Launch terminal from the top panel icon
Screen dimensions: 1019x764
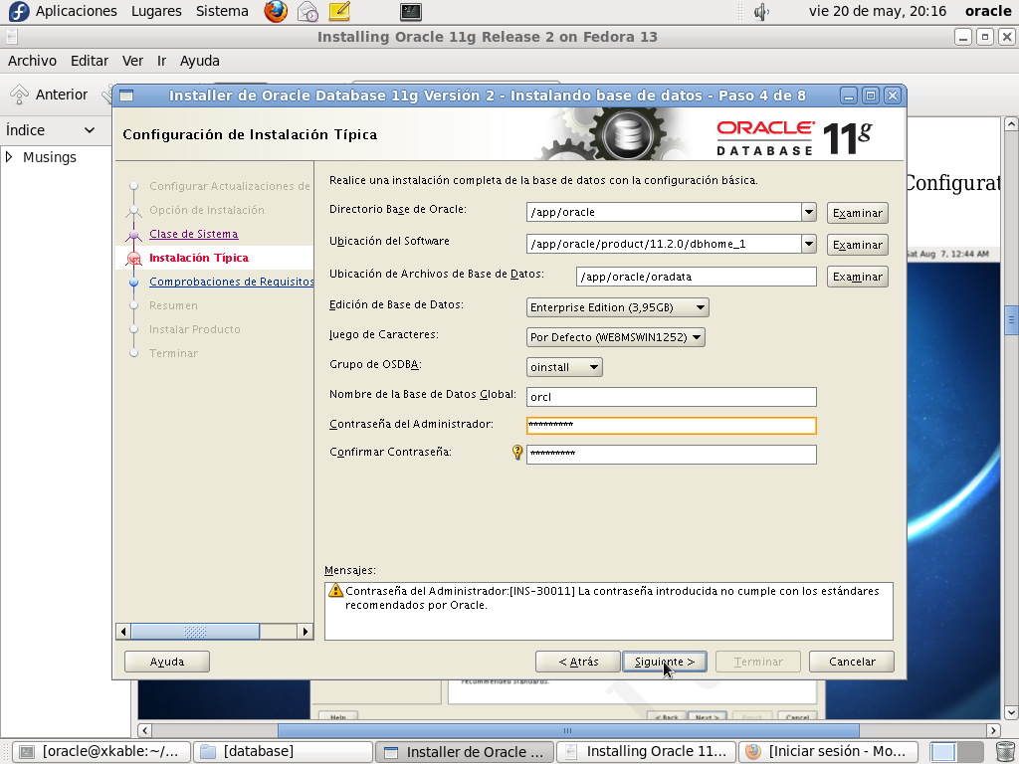tap(411, 11)
